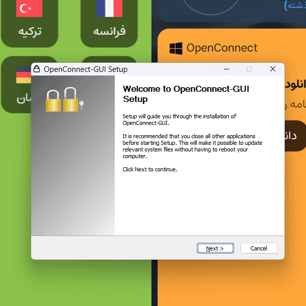Viewport: 306px width, 306px height.
Task: Select the France flag icon
Action: pyautogui.click(x=109, y=8)
